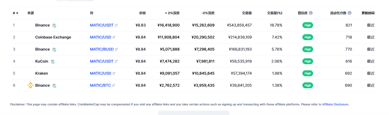389x115 pixels.
Task: Sort by the +2%深度 column header
Action: [x=172, y=13]
